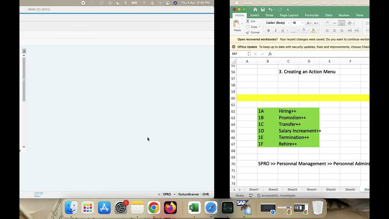Image resolution: width=389 pixels, height=219 pixels.
Task: Select column D header
Action: point(309,61)
